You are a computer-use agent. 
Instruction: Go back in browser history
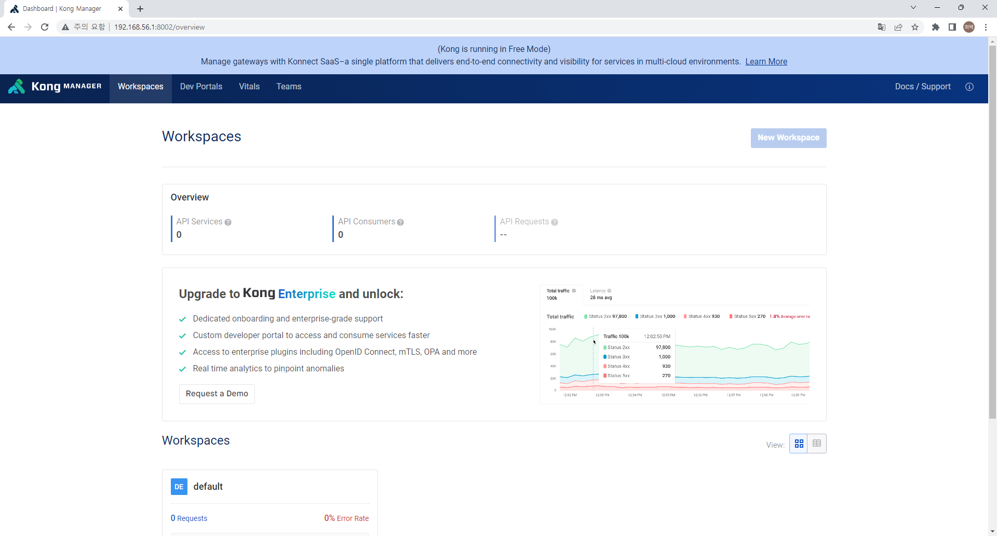click(11, 27)
